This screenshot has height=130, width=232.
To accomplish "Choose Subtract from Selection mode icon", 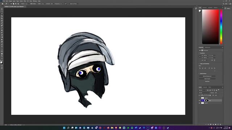I will click(x=16, y=4).
